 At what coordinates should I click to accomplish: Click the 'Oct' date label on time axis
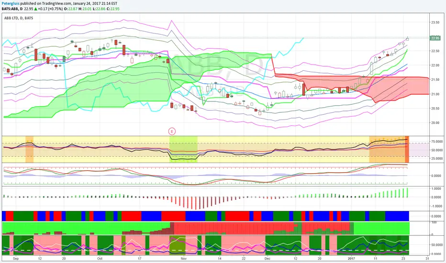click(x=100, y=259)
